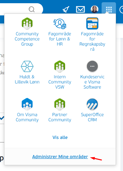Screen dimensions: 123x171
Task: Open the messages envelope icon
Action: tap(80, 9)
